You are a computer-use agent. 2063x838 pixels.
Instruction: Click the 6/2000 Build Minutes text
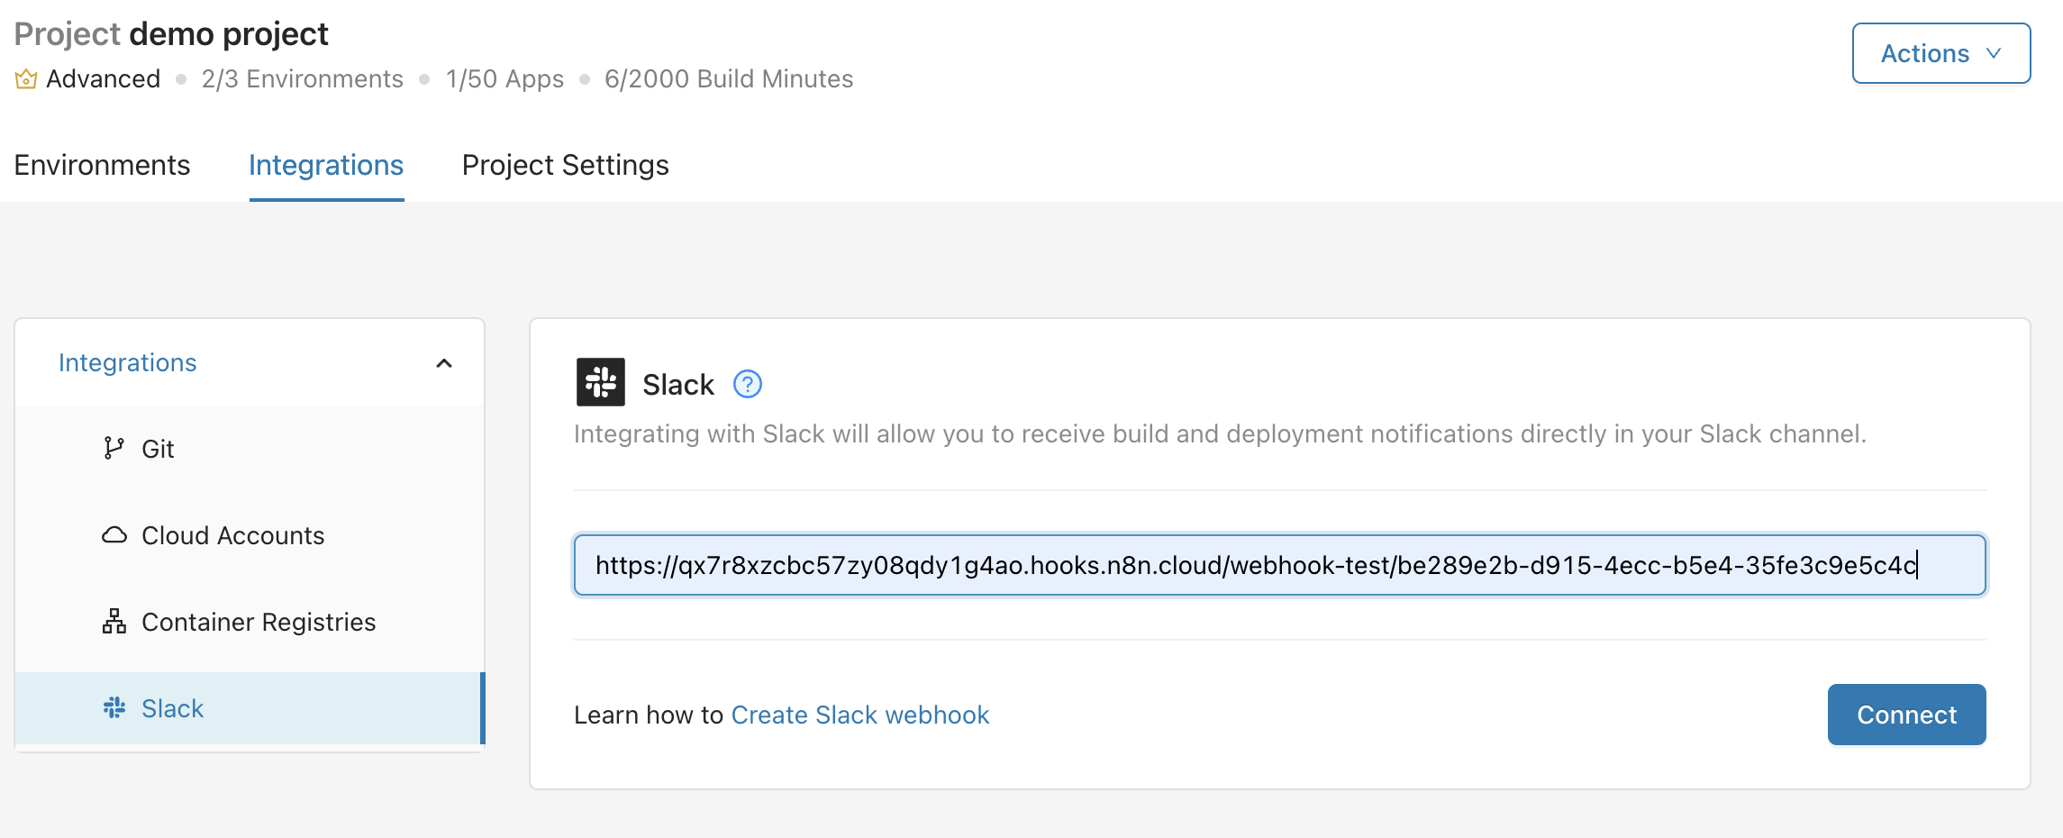(x=729, y=79)
